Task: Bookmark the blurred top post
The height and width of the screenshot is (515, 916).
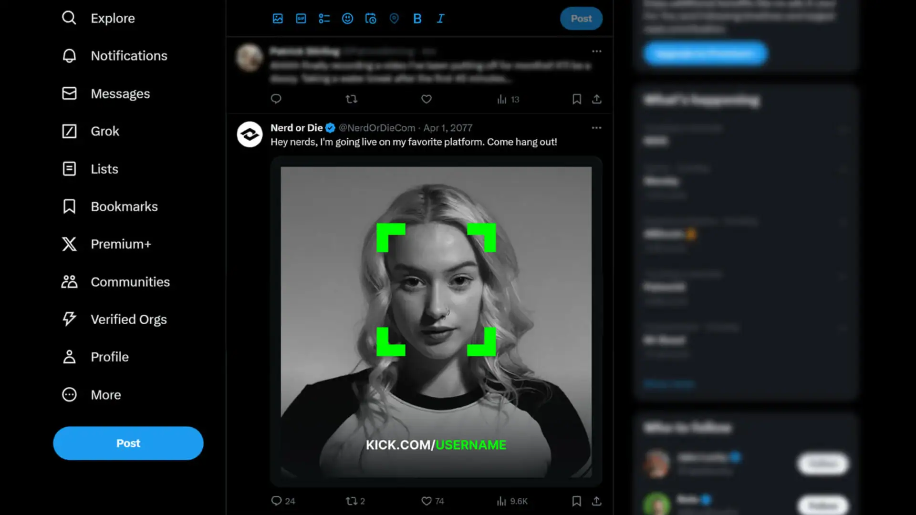Action: click(577, 99)
